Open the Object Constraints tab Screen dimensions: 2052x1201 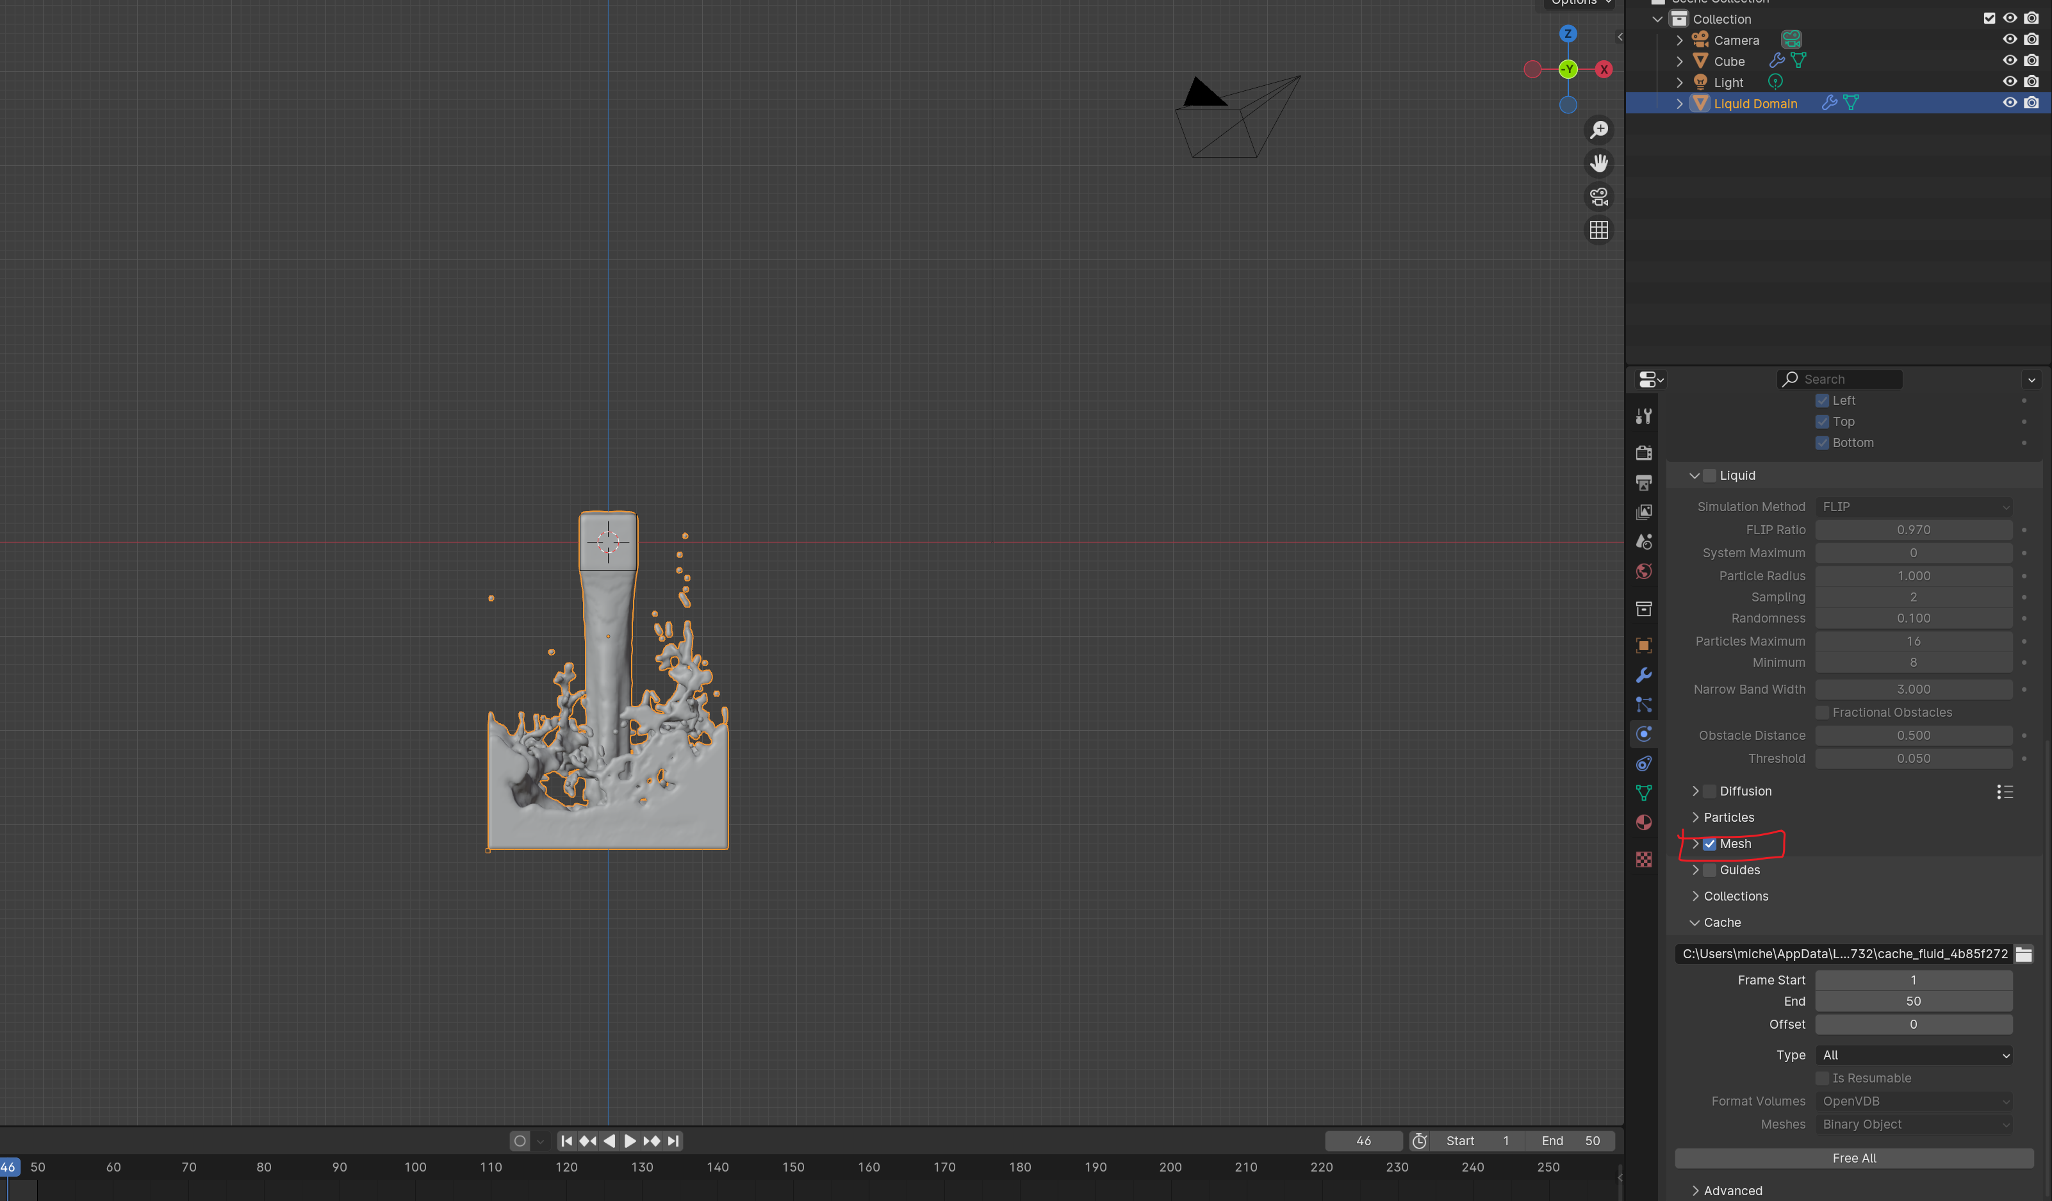(x=1643, y=763)
